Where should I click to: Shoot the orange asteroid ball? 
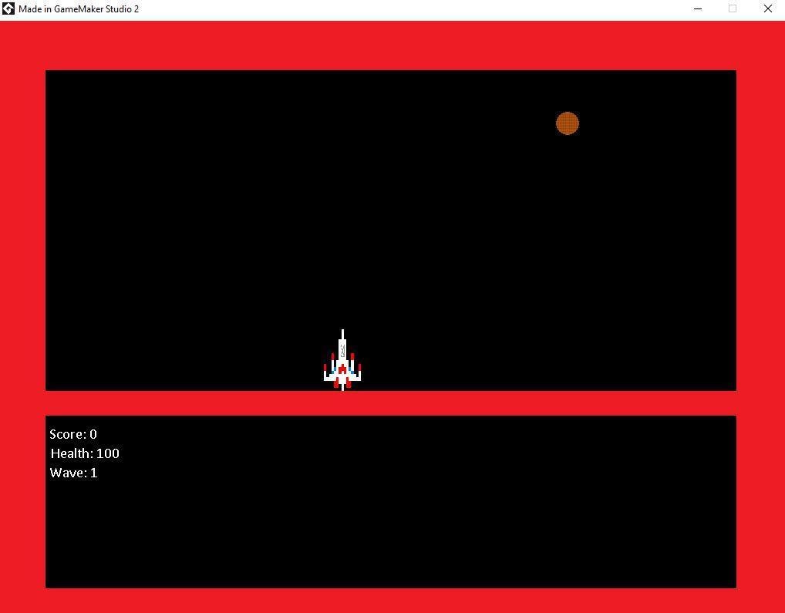pyautogui.click(x=568, y=123)
